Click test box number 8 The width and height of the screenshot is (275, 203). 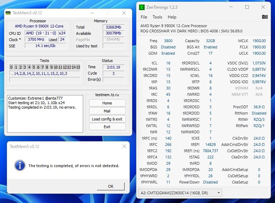tap(47, 67)
